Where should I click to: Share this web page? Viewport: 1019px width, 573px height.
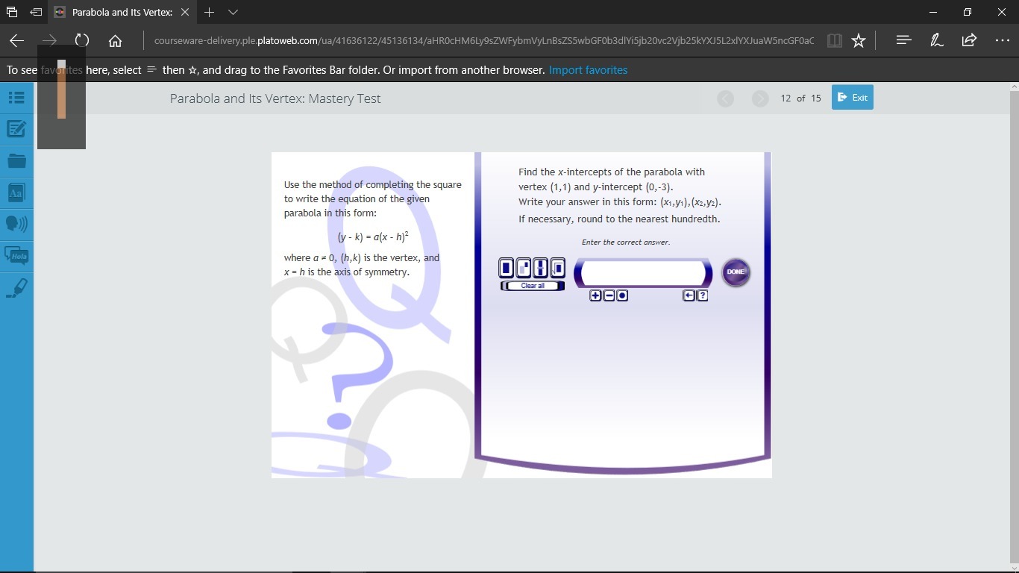pos(969,40)
